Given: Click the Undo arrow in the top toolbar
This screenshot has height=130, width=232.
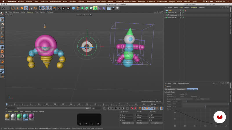Looking at the screenshot, I should 3,8.
